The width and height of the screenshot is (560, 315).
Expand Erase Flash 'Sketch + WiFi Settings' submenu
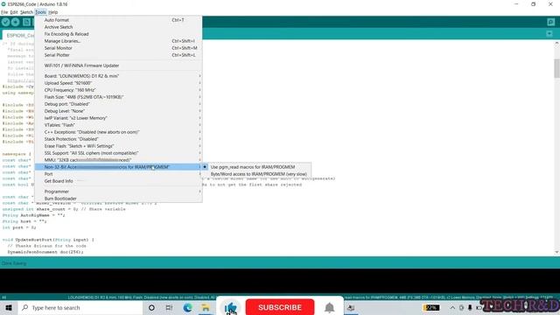pos(119,146)
